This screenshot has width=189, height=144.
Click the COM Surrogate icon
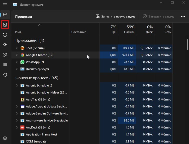pyautogui.click(x=22, y=141)
